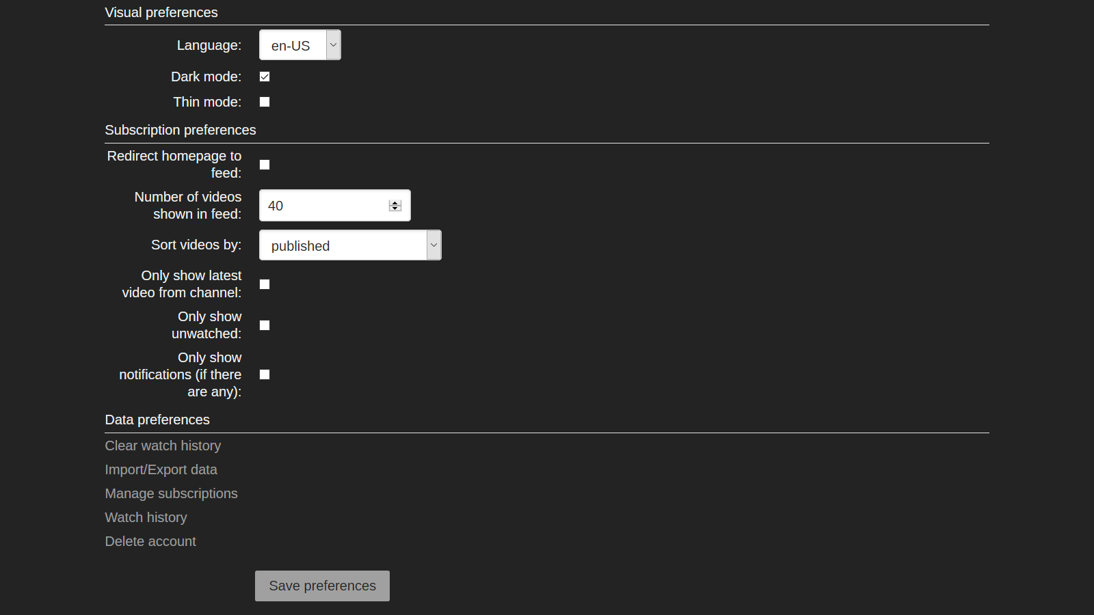
Task: Click the dropdown arrow next to en-US
Action: (333, 45)
